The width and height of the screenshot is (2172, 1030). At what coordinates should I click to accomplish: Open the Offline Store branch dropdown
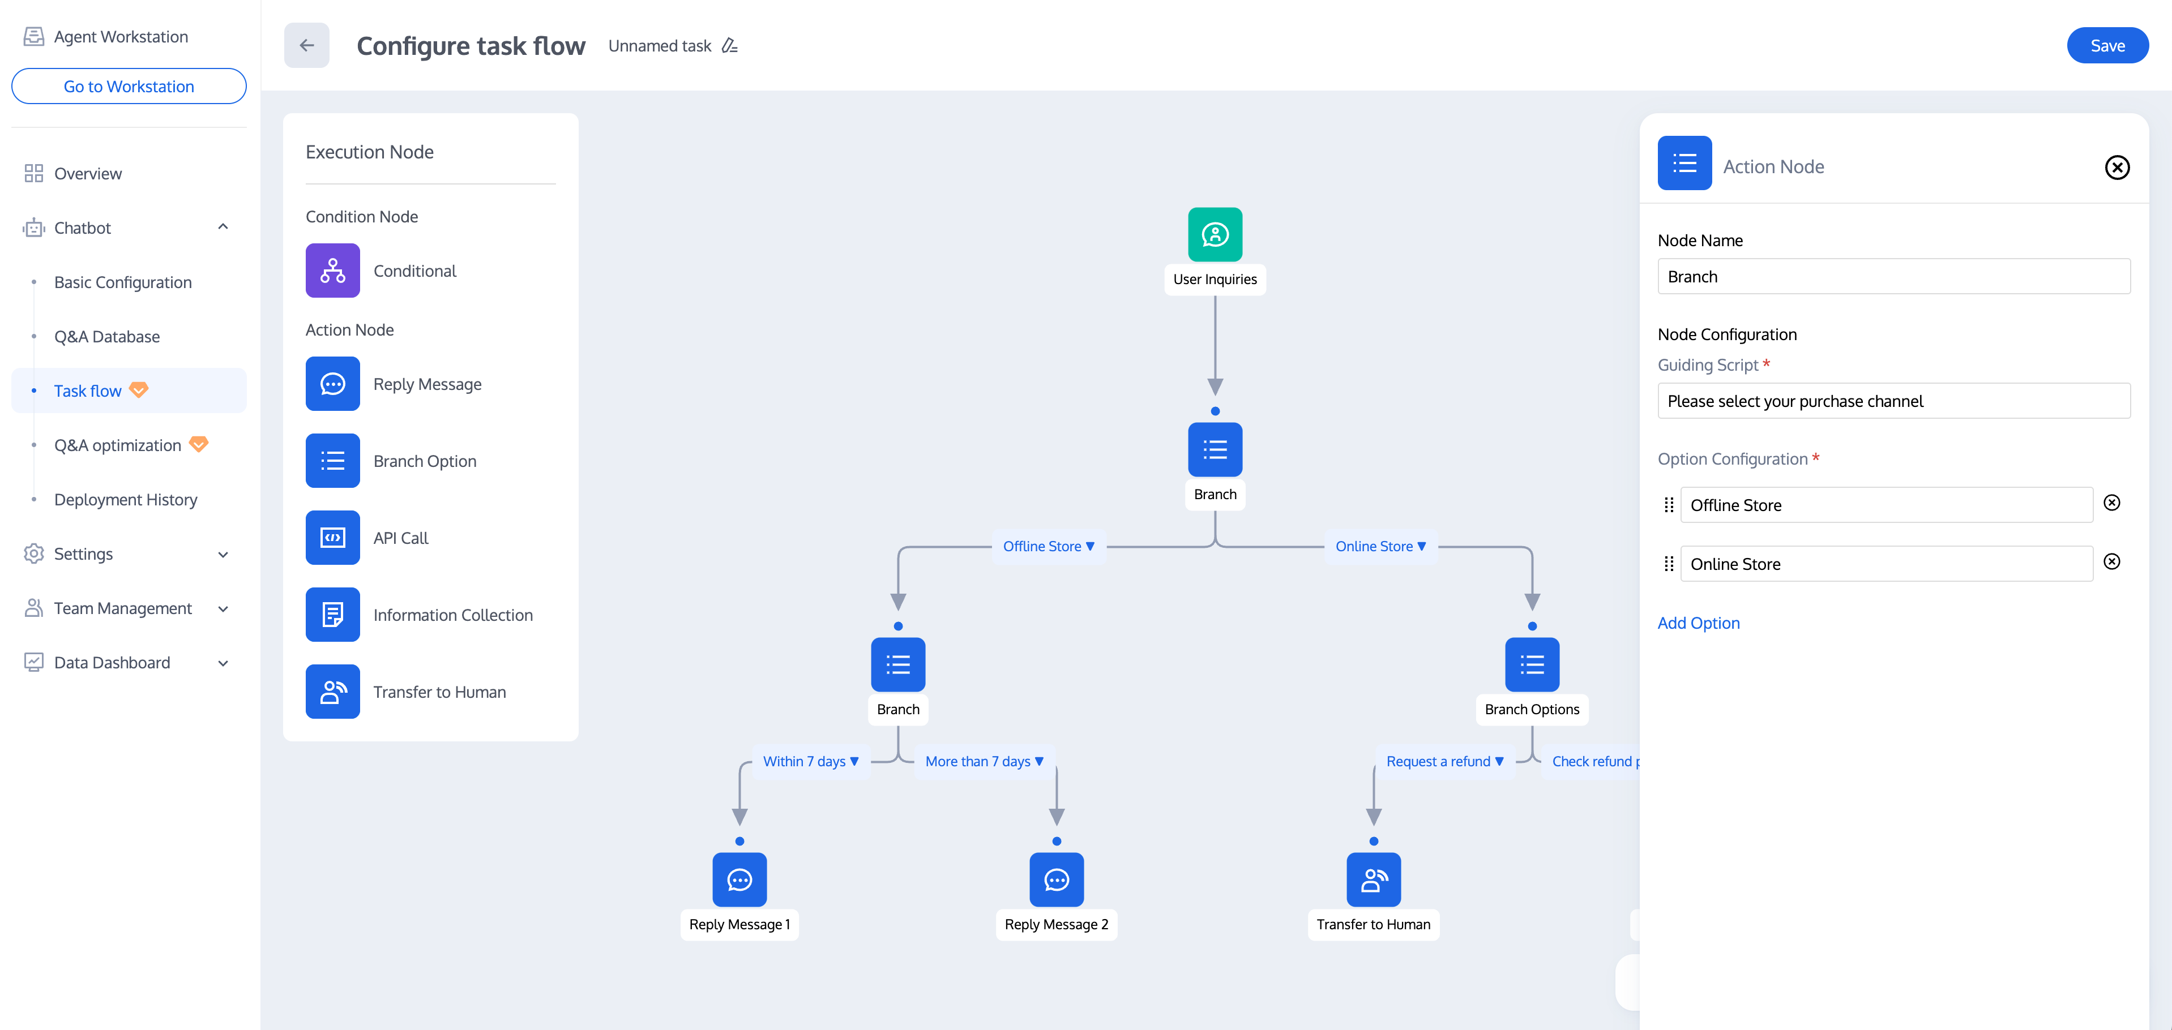pyautogui.click(x=1048, y=546)
